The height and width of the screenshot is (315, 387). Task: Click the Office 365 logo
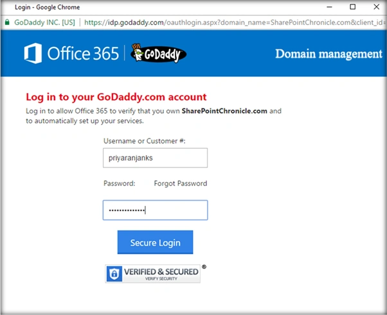[71, 53]
